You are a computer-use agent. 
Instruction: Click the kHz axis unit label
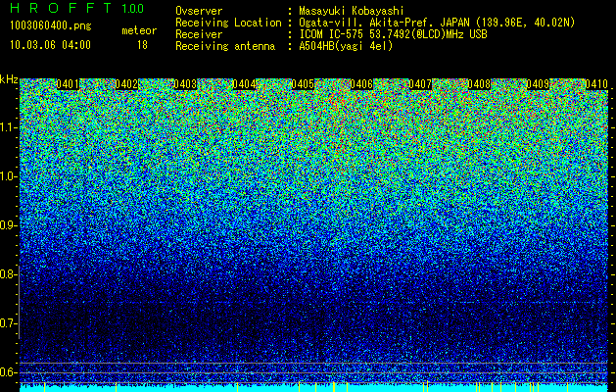click(x=9, y=79)
